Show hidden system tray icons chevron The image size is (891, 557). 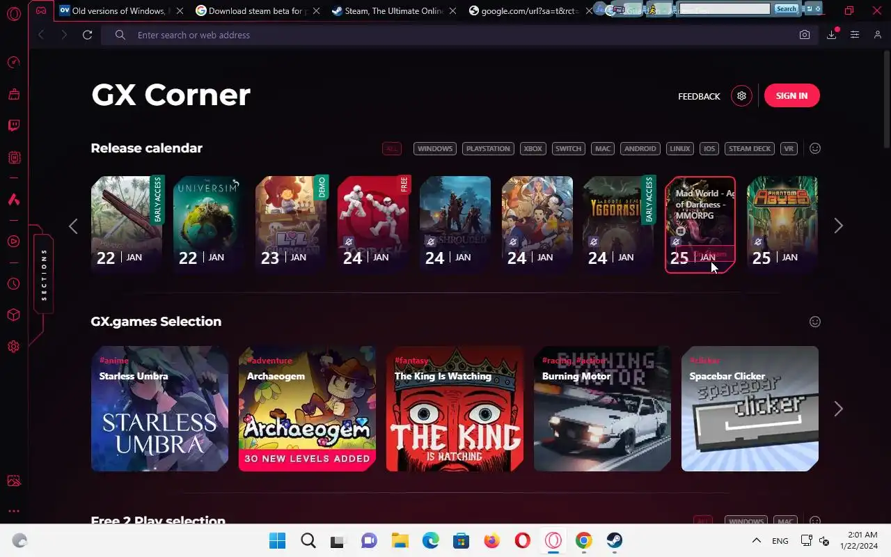(x=756, y=541)
